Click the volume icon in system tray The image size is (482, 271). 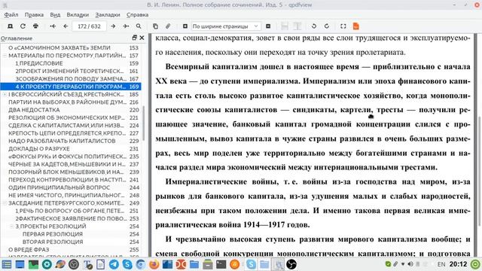click(x=410, y=264)
